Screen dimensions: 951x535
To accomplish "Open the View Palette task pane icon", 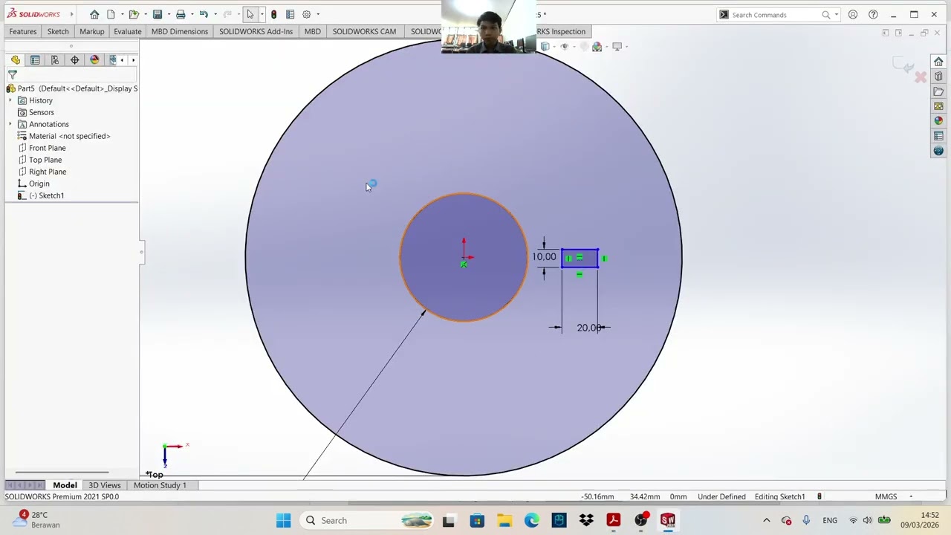I will coord(938,106).
